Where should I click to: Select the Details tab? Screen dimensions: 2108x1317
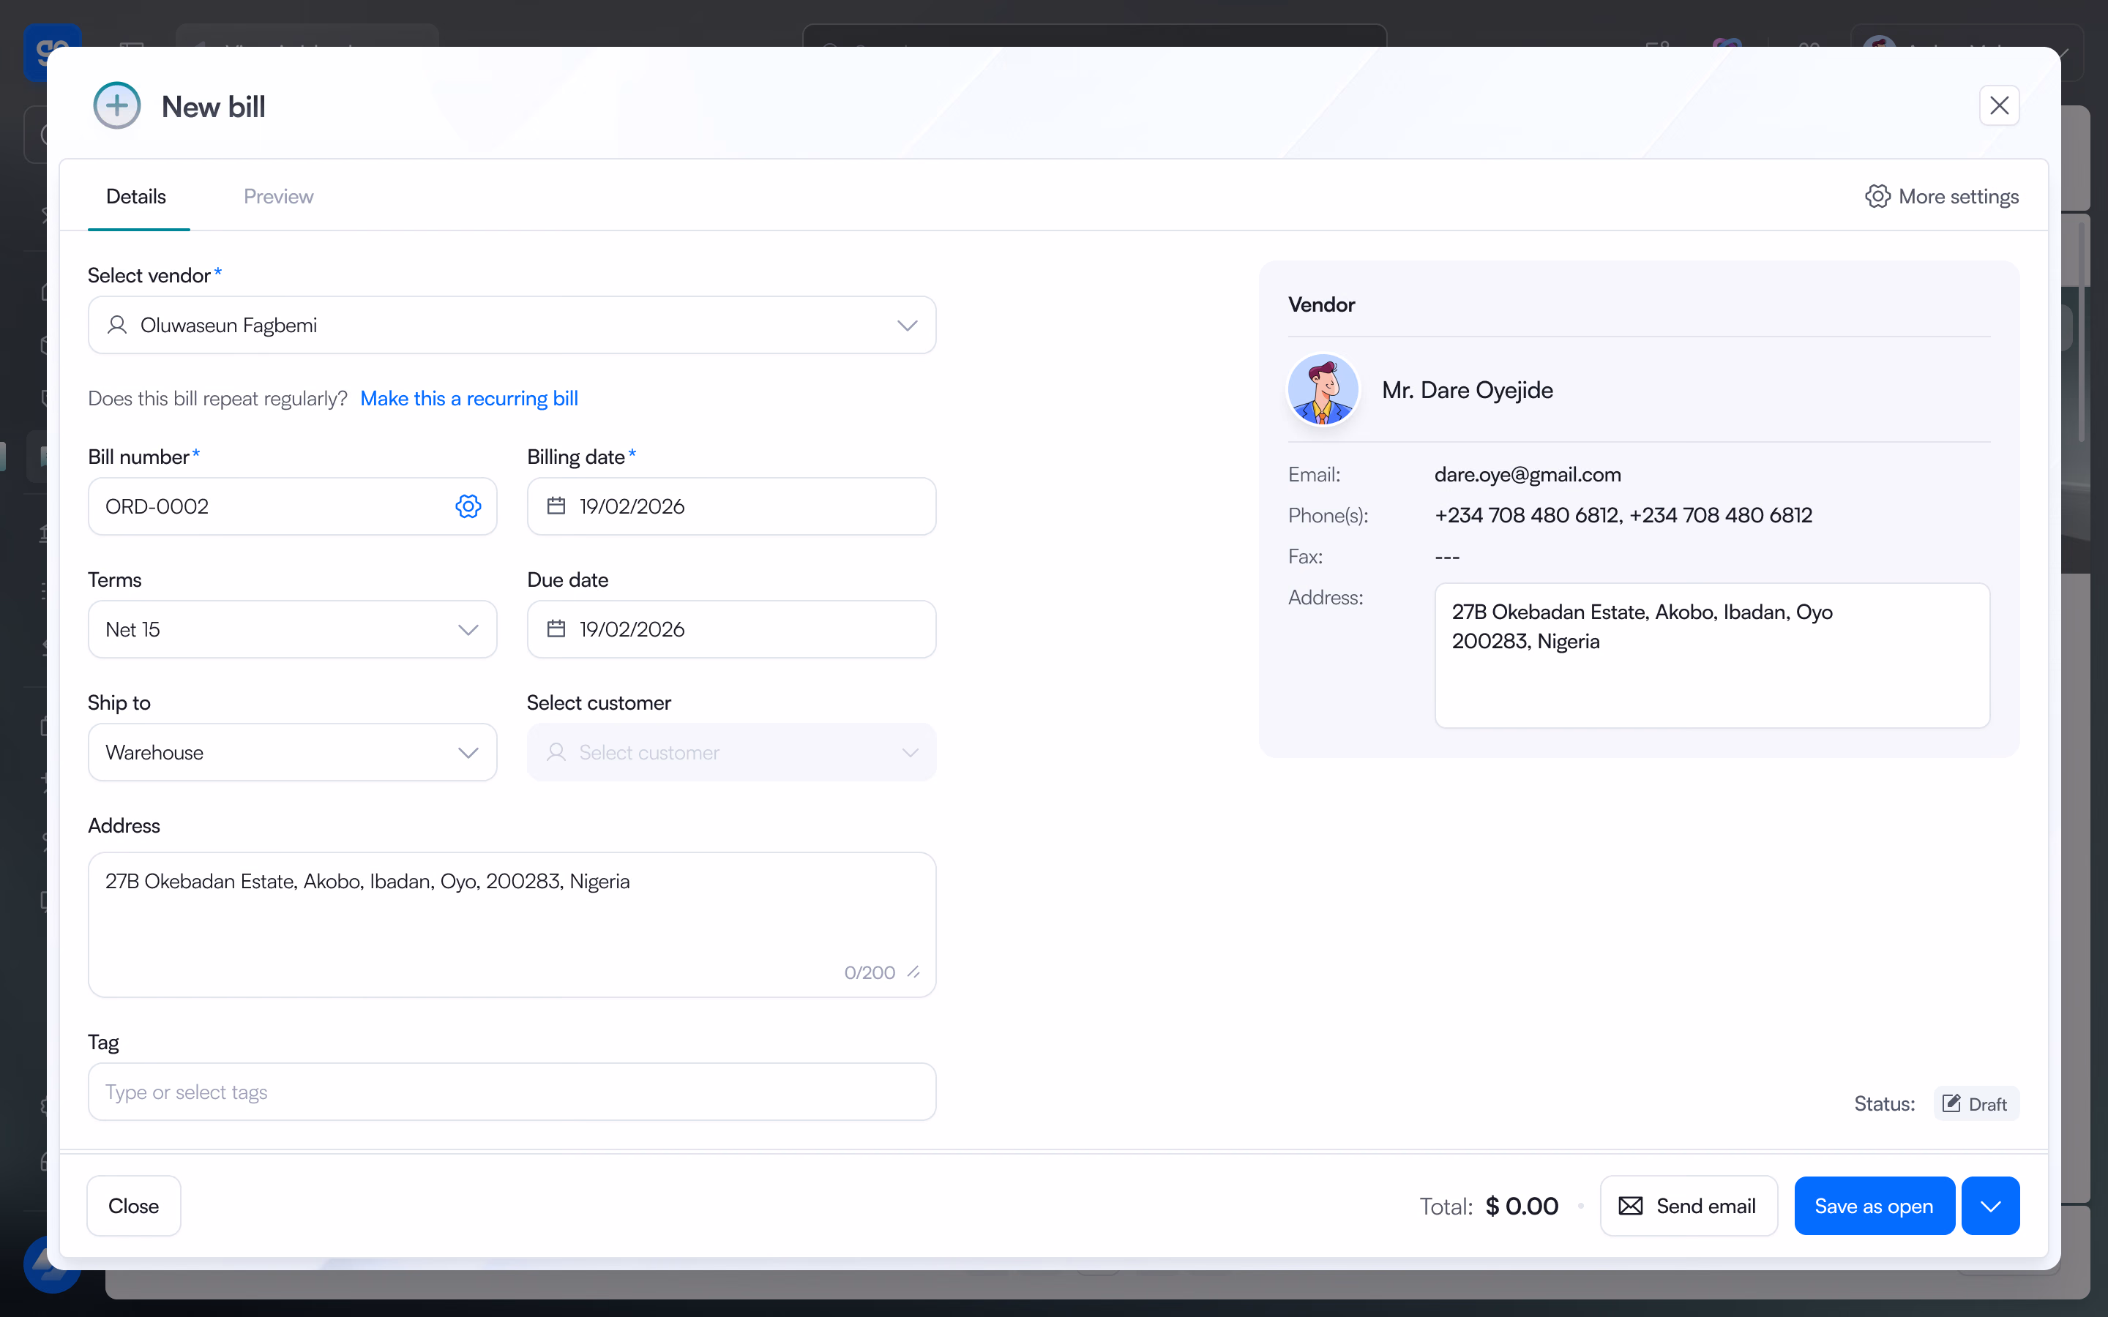136,197
